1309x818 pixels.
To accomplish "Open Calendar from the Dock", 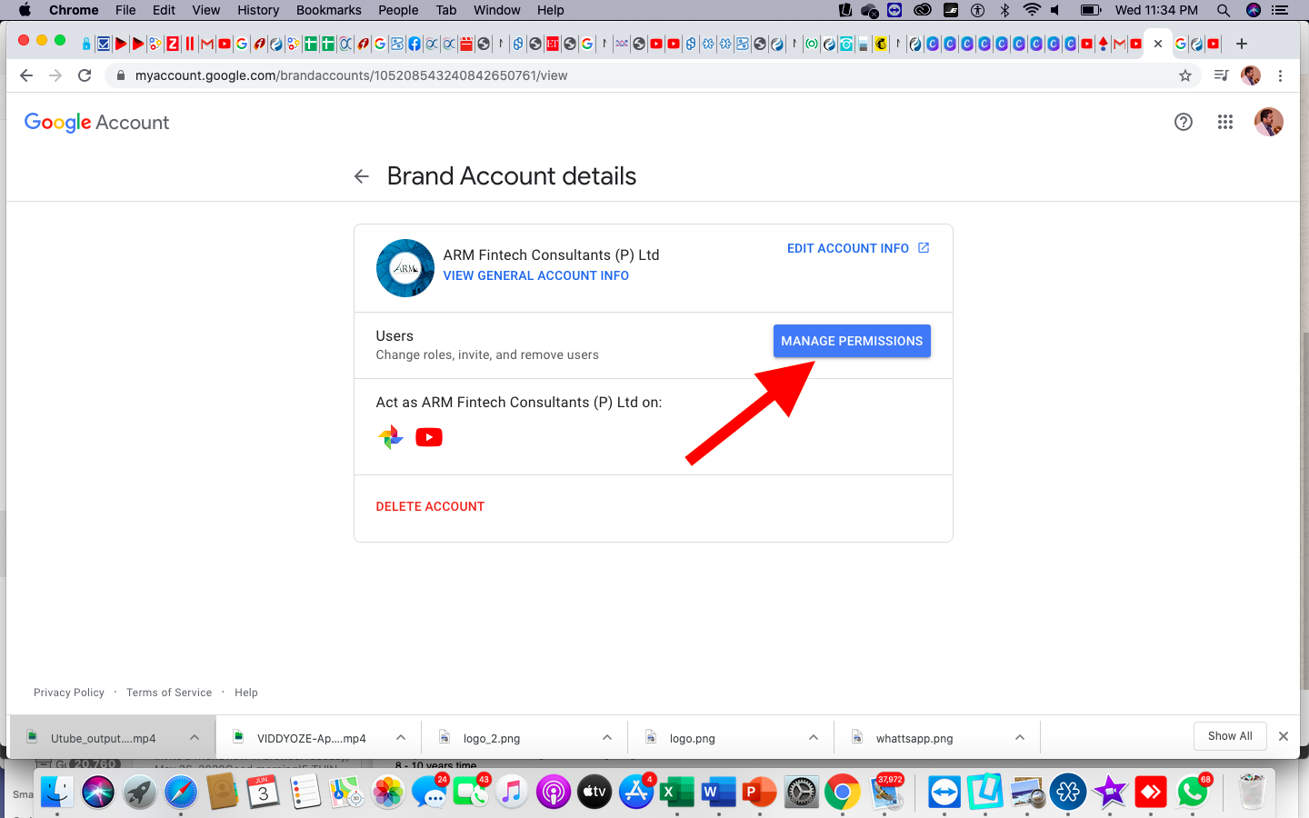I will click(264, 793).
